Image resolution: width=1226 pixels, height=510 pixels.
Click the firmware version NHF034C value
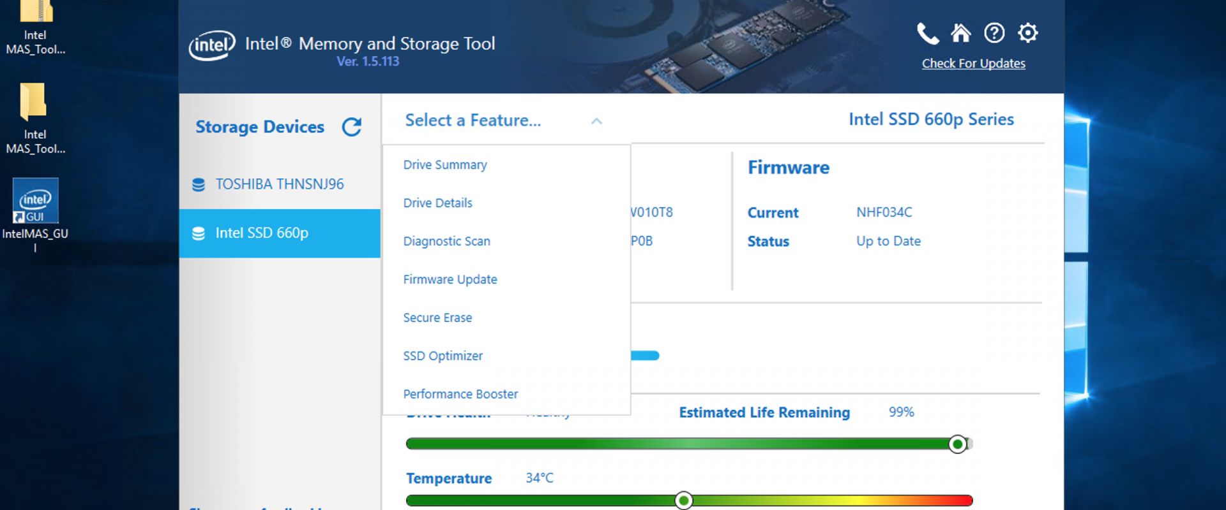(884, 212)
